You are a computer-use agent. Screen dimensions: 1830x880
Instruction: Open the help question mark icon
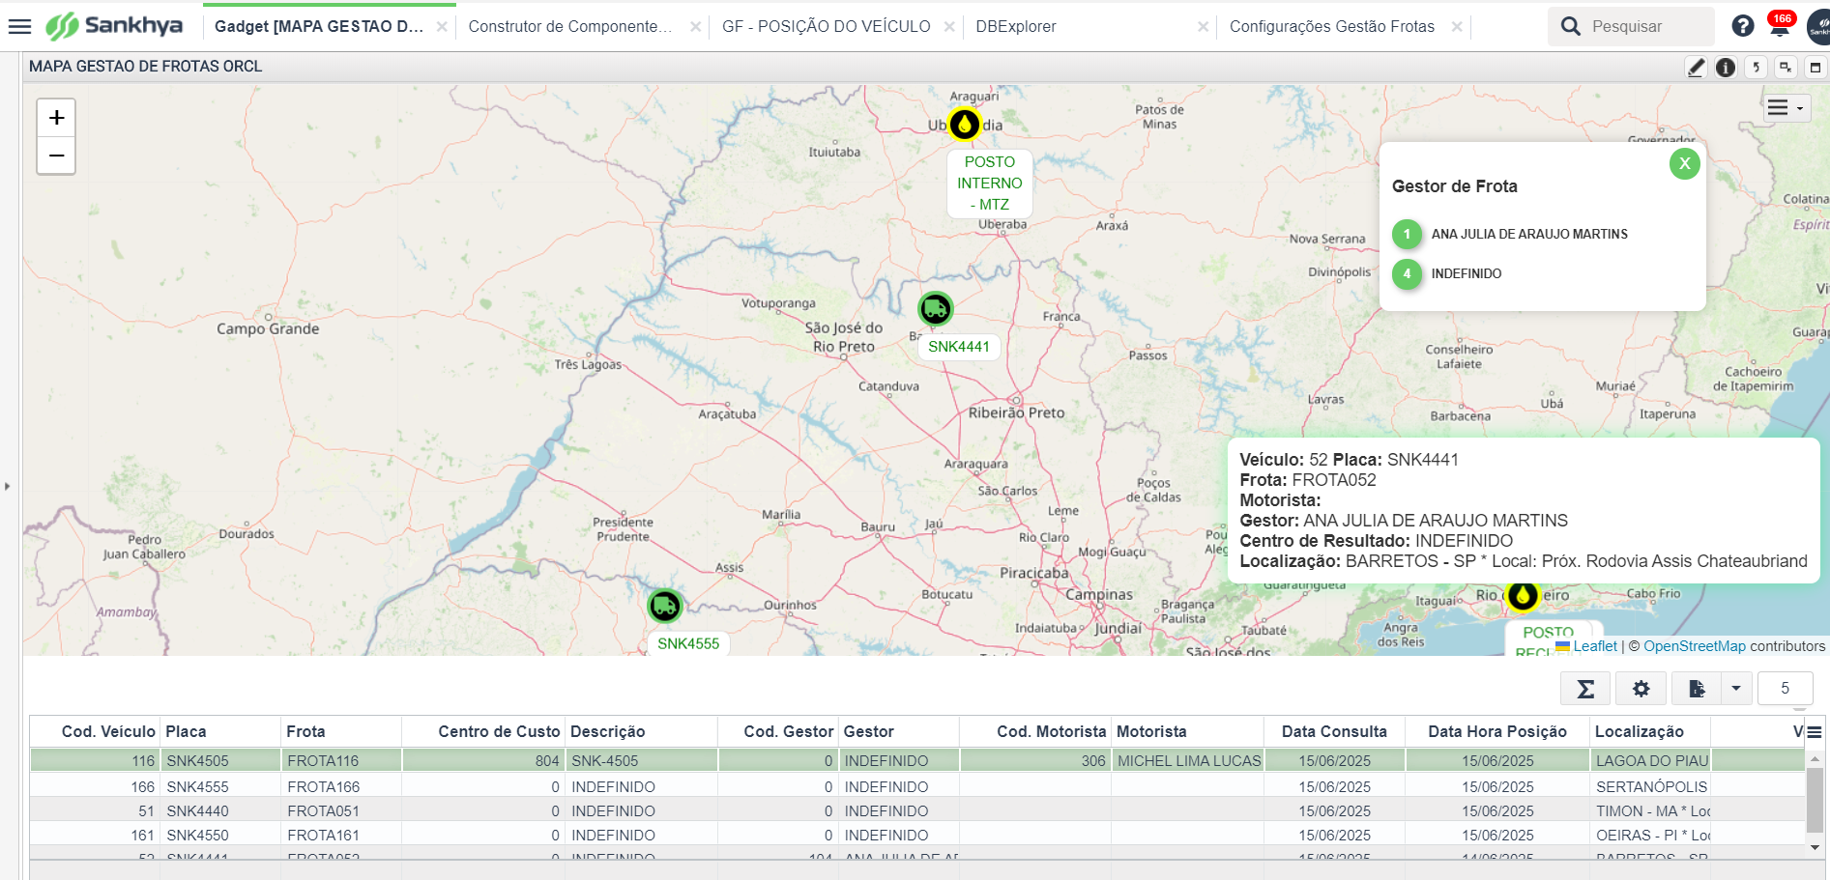point(1743,26)
